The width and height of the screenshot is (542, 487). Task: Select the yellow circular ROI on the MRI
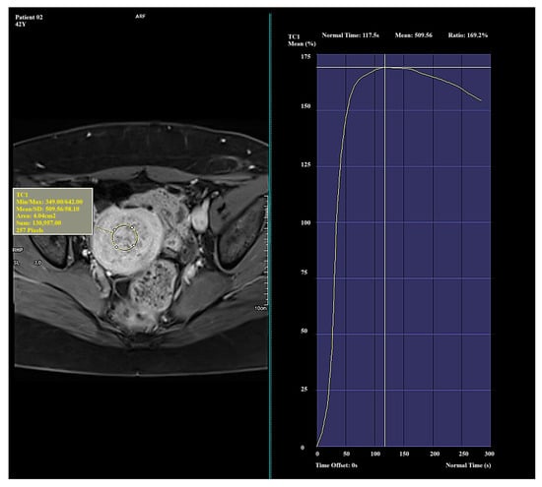tap(125, 237)
